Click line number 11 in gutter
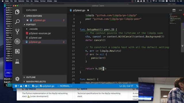This screenshot has width=184, height=103. [73, 29]
